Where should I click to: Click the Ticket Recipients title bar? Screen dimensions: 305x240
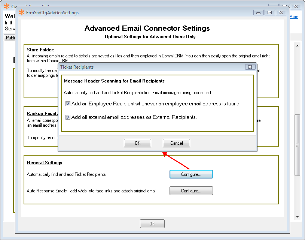tap(150, 67)
